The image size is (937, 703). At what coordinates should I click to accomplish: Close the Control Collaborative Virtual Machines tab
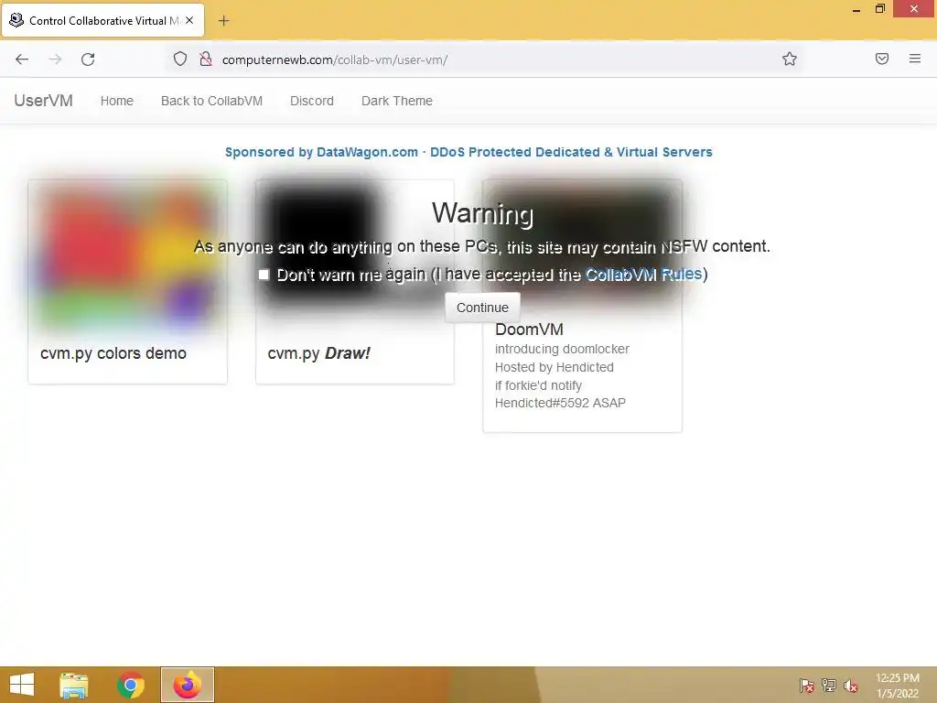(x=189, y=20)
